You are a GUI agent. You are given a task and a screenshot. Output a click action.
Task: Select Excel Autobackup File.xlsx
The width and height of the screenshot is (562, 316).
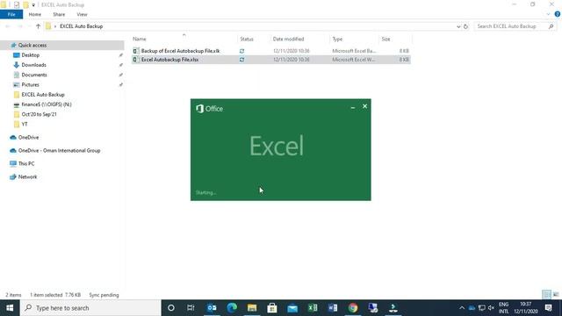pyautogui.click(x=169, y=60)
